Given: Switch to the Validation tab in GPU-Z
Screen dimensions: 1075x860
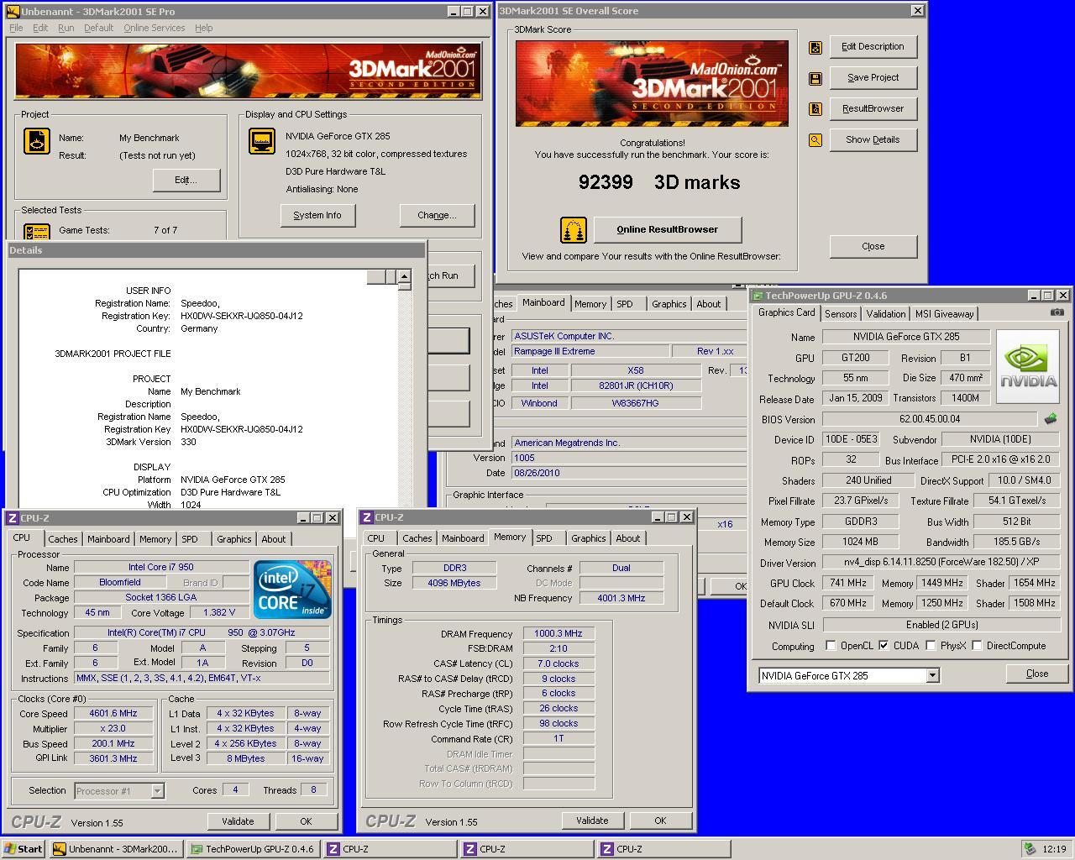Looking at the screenshot, I should pyautogui.click(x=886, y=314).
